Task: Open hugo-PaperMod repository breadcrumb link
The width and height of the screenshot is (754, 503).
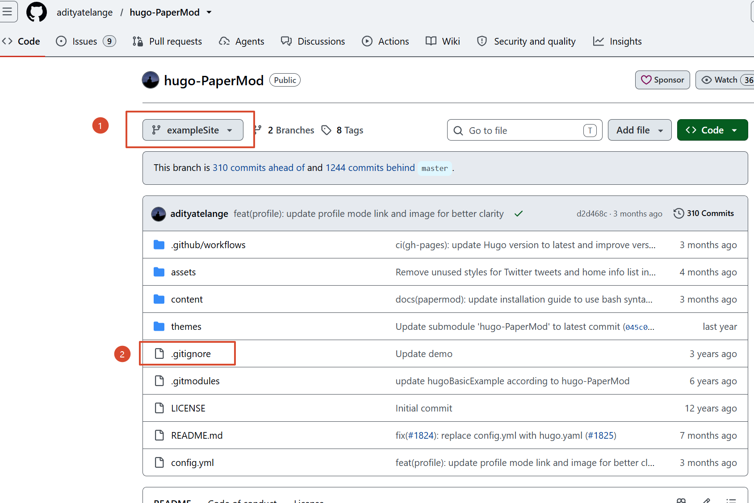Action: (x=164, y=12)
